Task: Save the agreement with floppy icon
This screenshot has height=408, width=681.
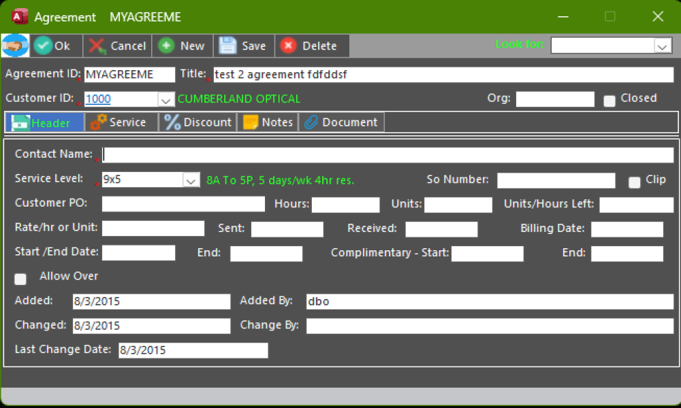Action: (243, 46)
